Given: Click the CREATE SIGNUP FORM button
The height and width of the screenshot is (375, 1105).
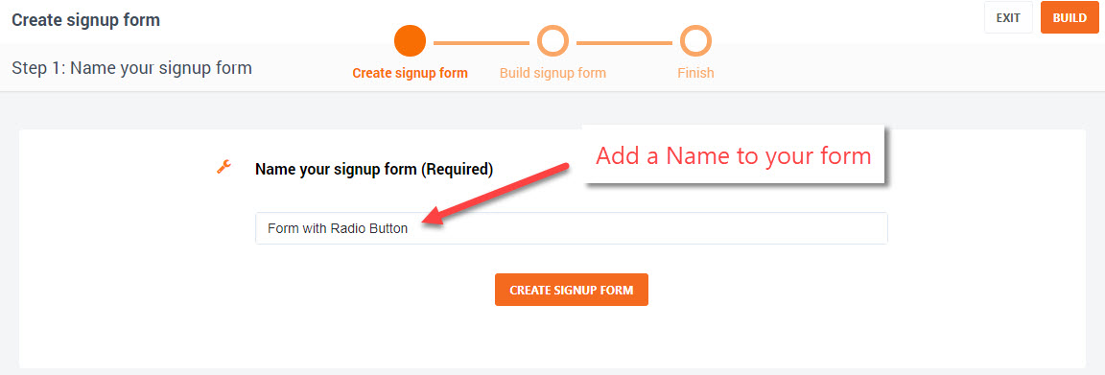Looking at the screenshot, I should (572, 290).
